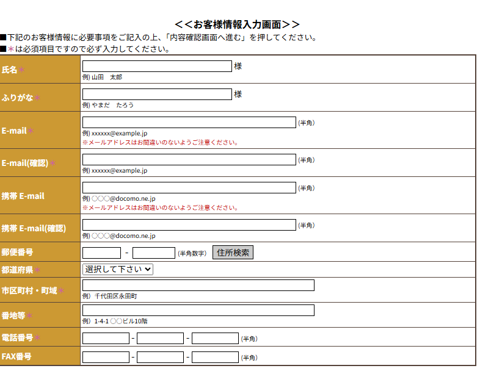The height and width of the screenshot is (385, 480).
Task: Click the 氏名 name input field
Action: pyautogui.click(x=157, y=67)
